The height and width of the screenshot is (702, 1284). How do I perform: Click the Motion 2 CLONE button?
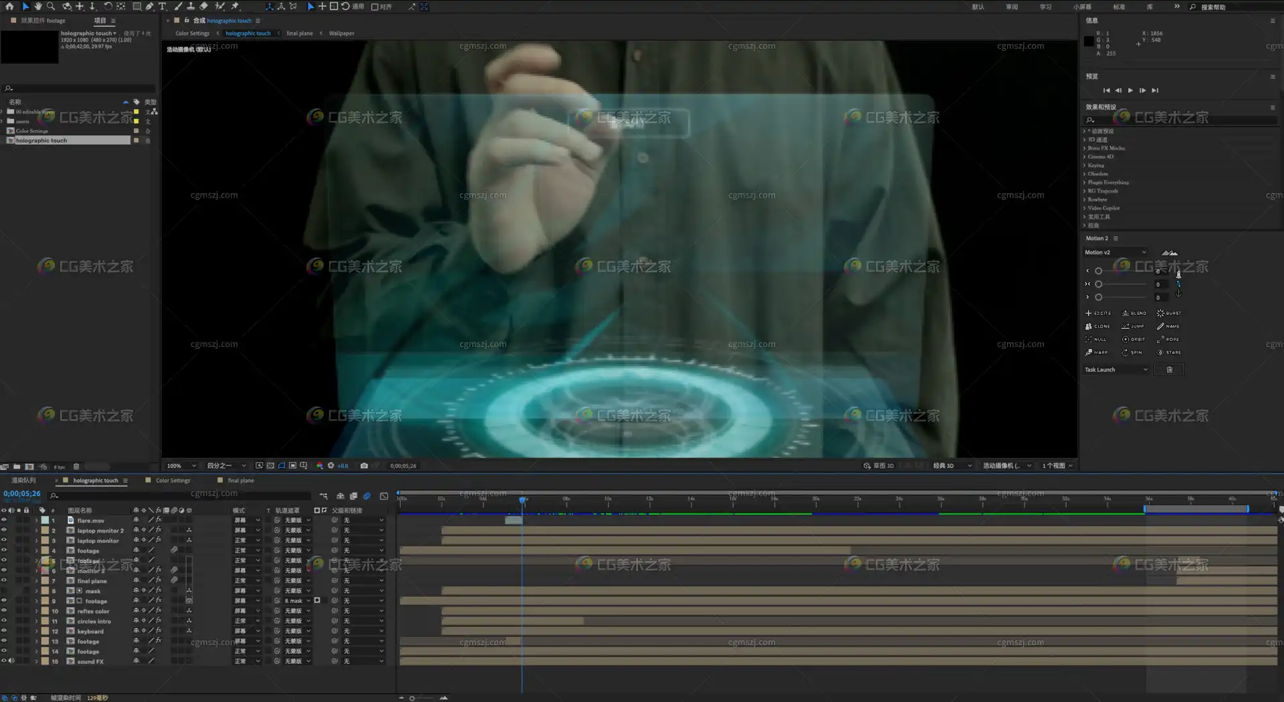coord(1097,326)
